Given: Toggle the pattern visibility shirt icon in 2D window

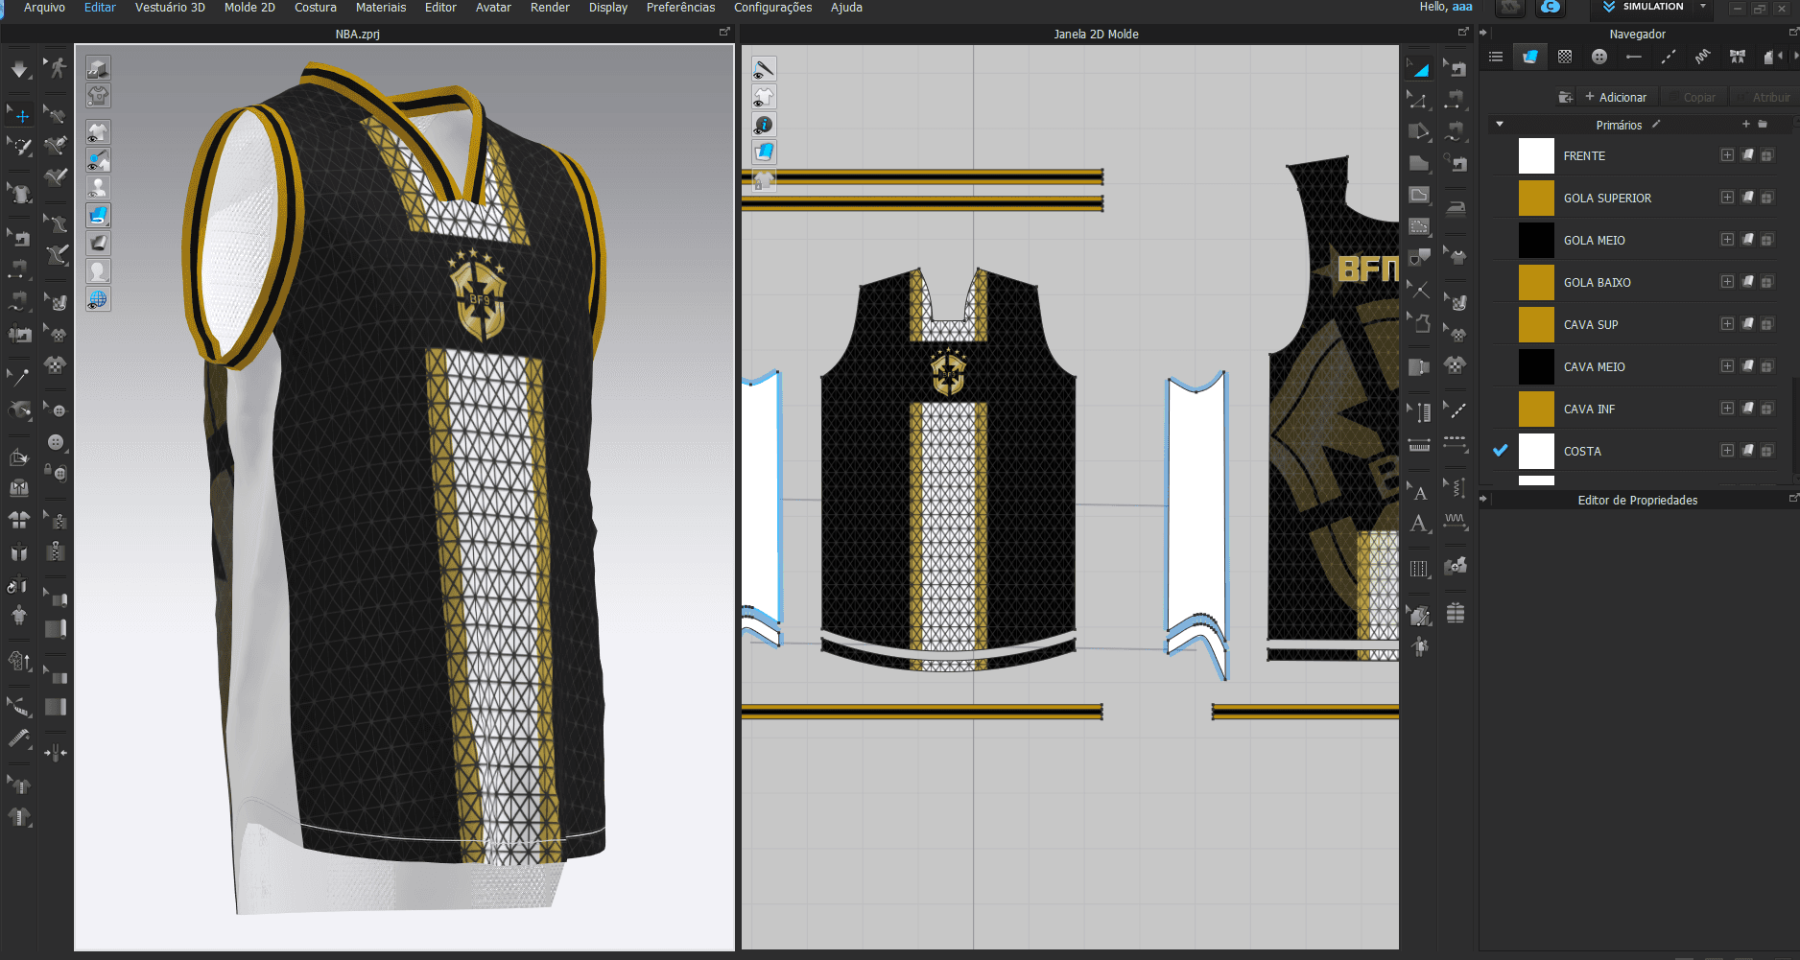Looking at the screenshot, I should 764,97.
